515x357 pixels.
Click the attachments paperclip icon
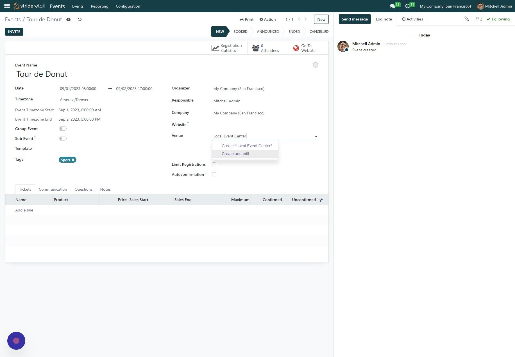pos(467,19)
